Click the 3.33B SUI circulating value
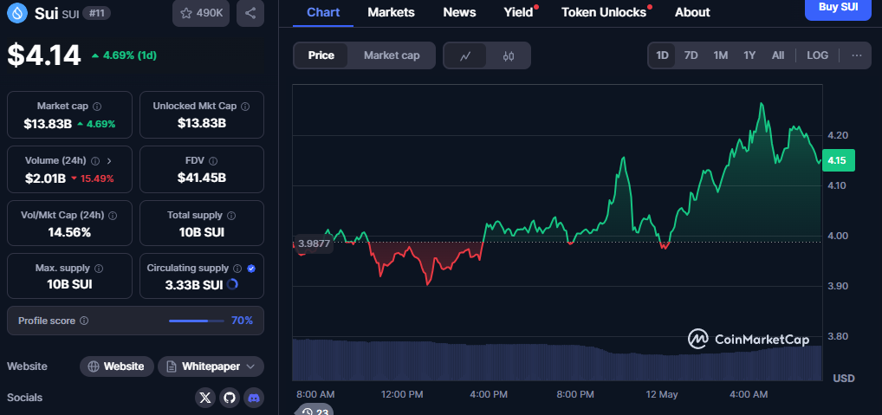 [194, 285]
